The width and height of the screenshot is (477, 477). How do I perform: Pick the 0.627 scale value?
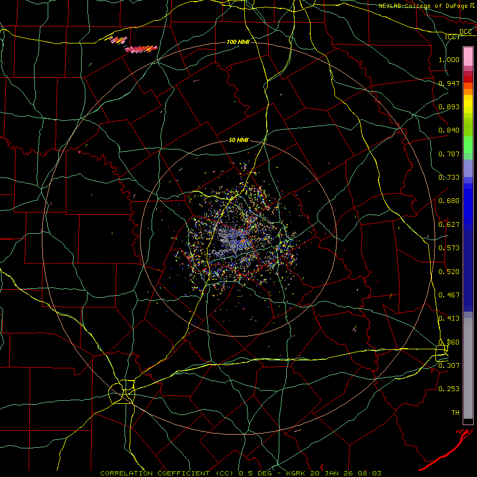point(449,225)
